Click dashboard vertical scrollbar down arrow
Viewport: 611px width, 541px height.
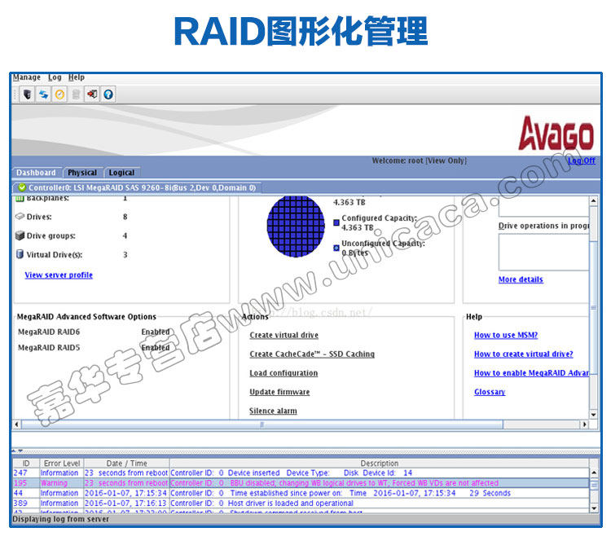tap(593, 415)
